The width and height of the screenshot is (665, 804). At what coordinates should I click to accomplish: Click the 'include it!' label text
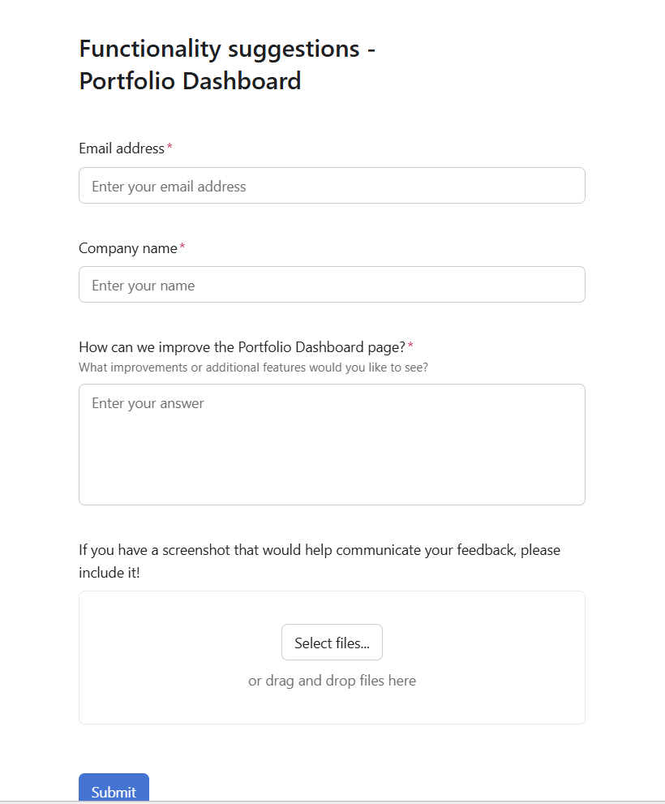[109, 573]
